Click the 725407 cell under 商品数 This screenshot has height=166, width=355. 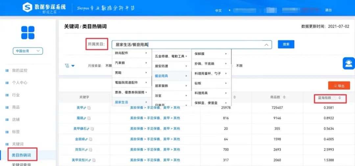pyautogui.click(x=277, y=108)
